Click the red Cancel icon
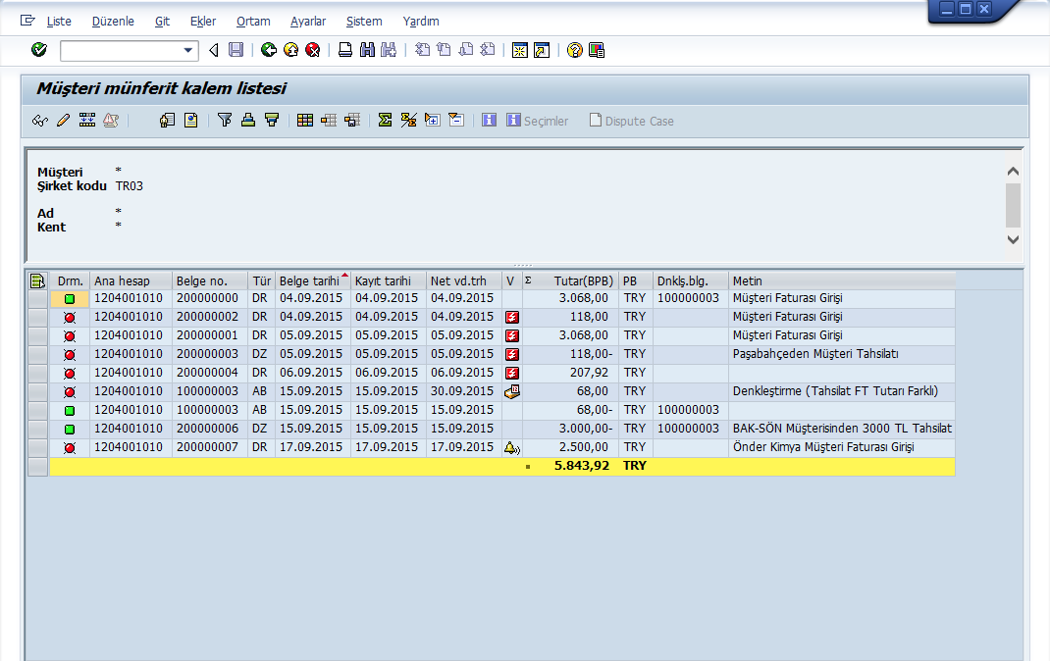 tap(313, 49)
